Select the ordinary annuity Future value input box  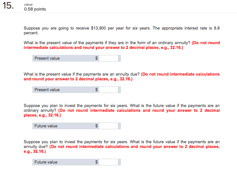[109, 126]
